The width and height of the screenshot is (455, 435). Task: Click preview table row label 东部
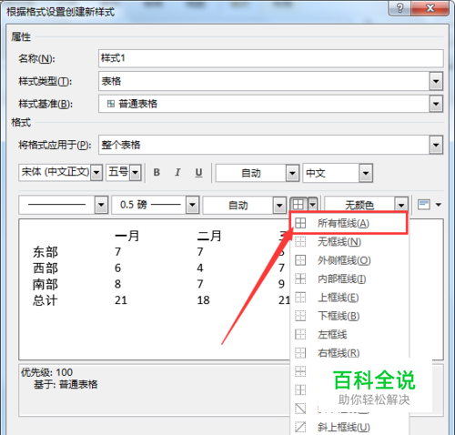(x=45, y=252)
